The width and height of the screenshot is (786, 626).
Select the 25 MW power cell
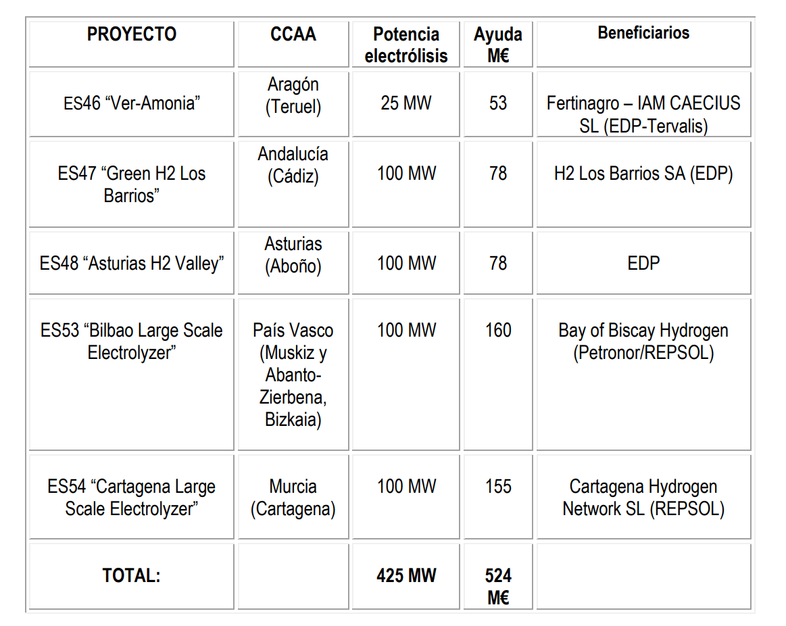pyautogui.click(x=406, y=104)
